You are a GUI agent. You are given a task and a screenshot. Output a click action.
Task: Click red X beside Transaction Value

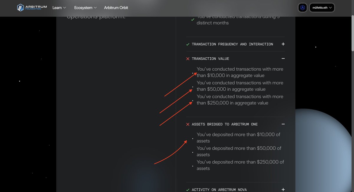pos(188,59)
